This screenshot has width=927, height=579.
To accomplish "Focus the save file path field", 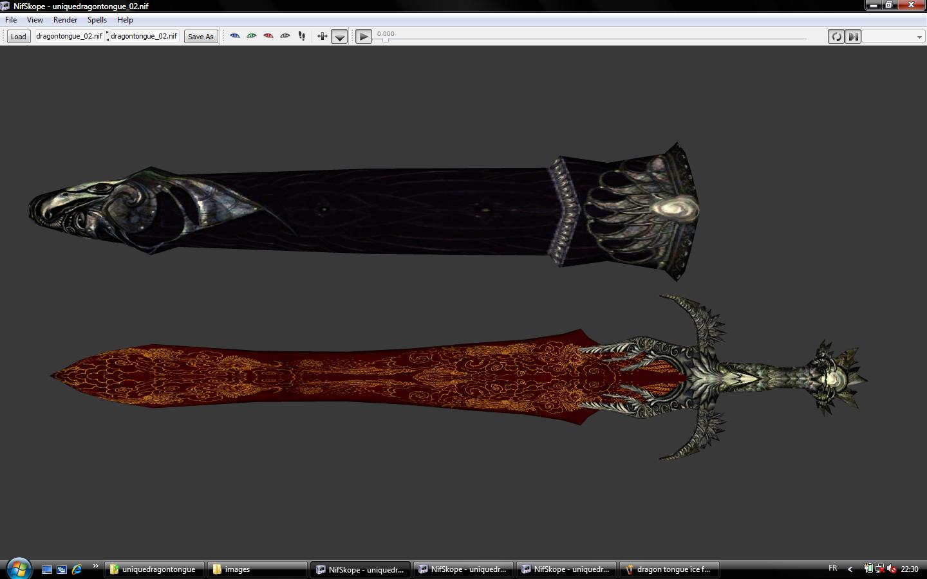I will point(144,36).
